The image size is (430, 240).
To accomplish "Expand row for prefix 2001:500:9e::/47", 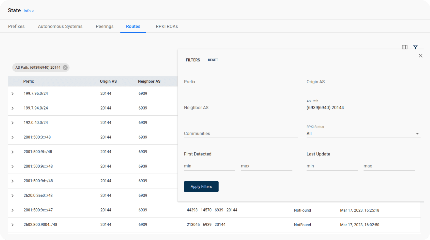I will click(13, 210).
